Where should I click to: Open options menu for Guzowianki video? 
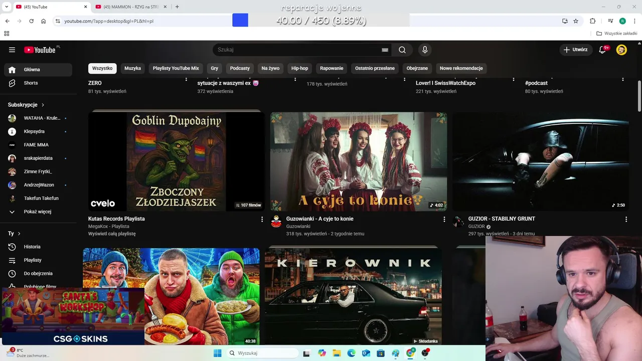[444, 219]
